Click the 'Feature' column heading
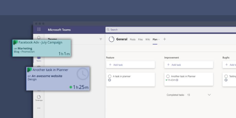The image size is (236, 118). click(x=110, y=58)
